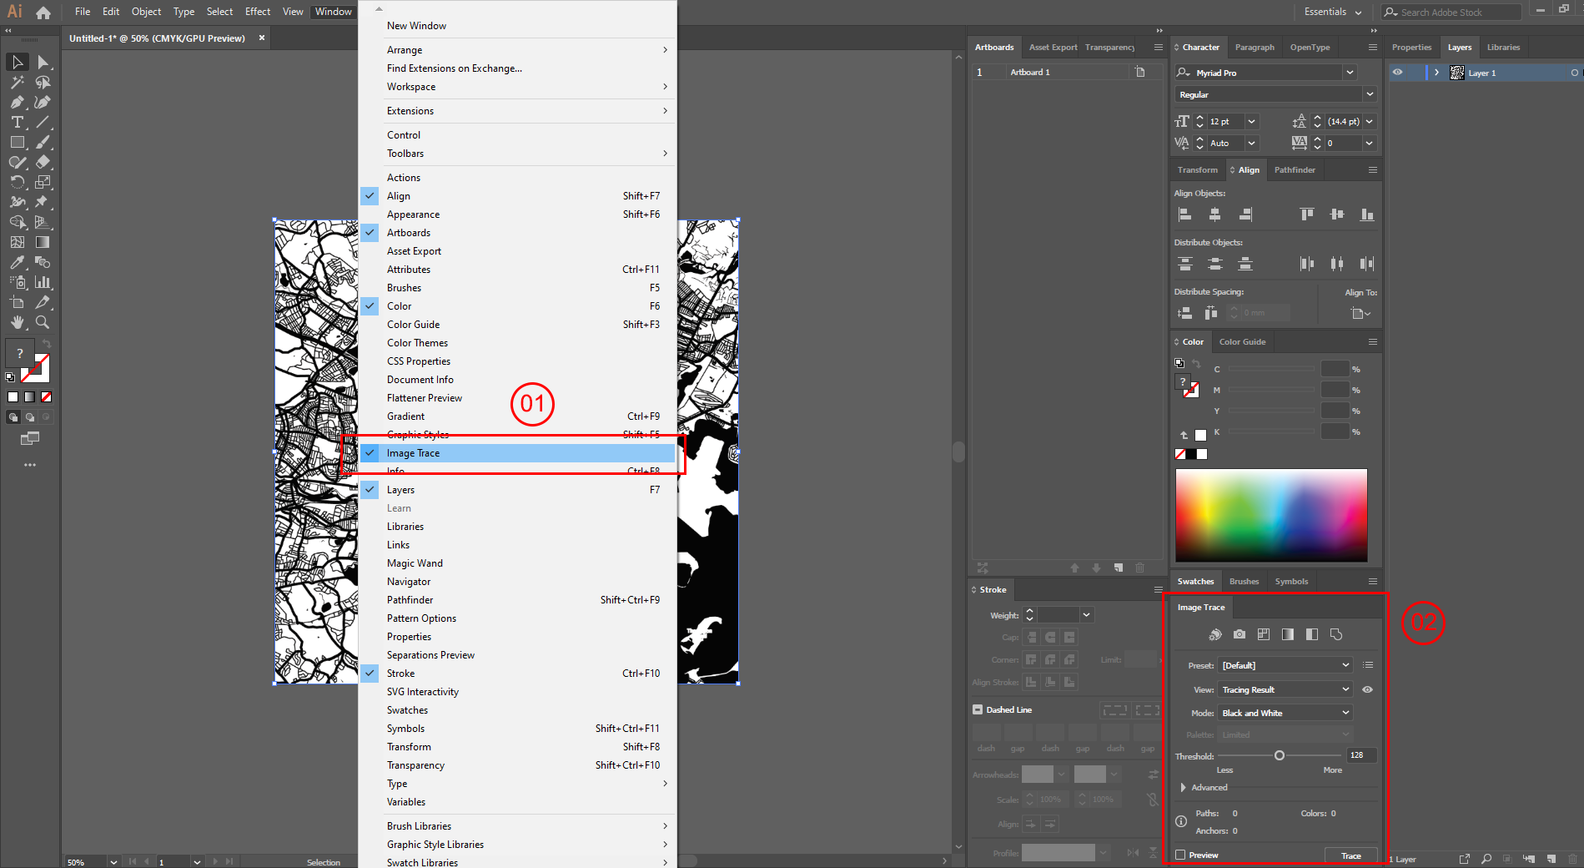This screenshot has width=1584, height=868.
Task: Select Image Trace from the Window menu
Action: (413, 452)
